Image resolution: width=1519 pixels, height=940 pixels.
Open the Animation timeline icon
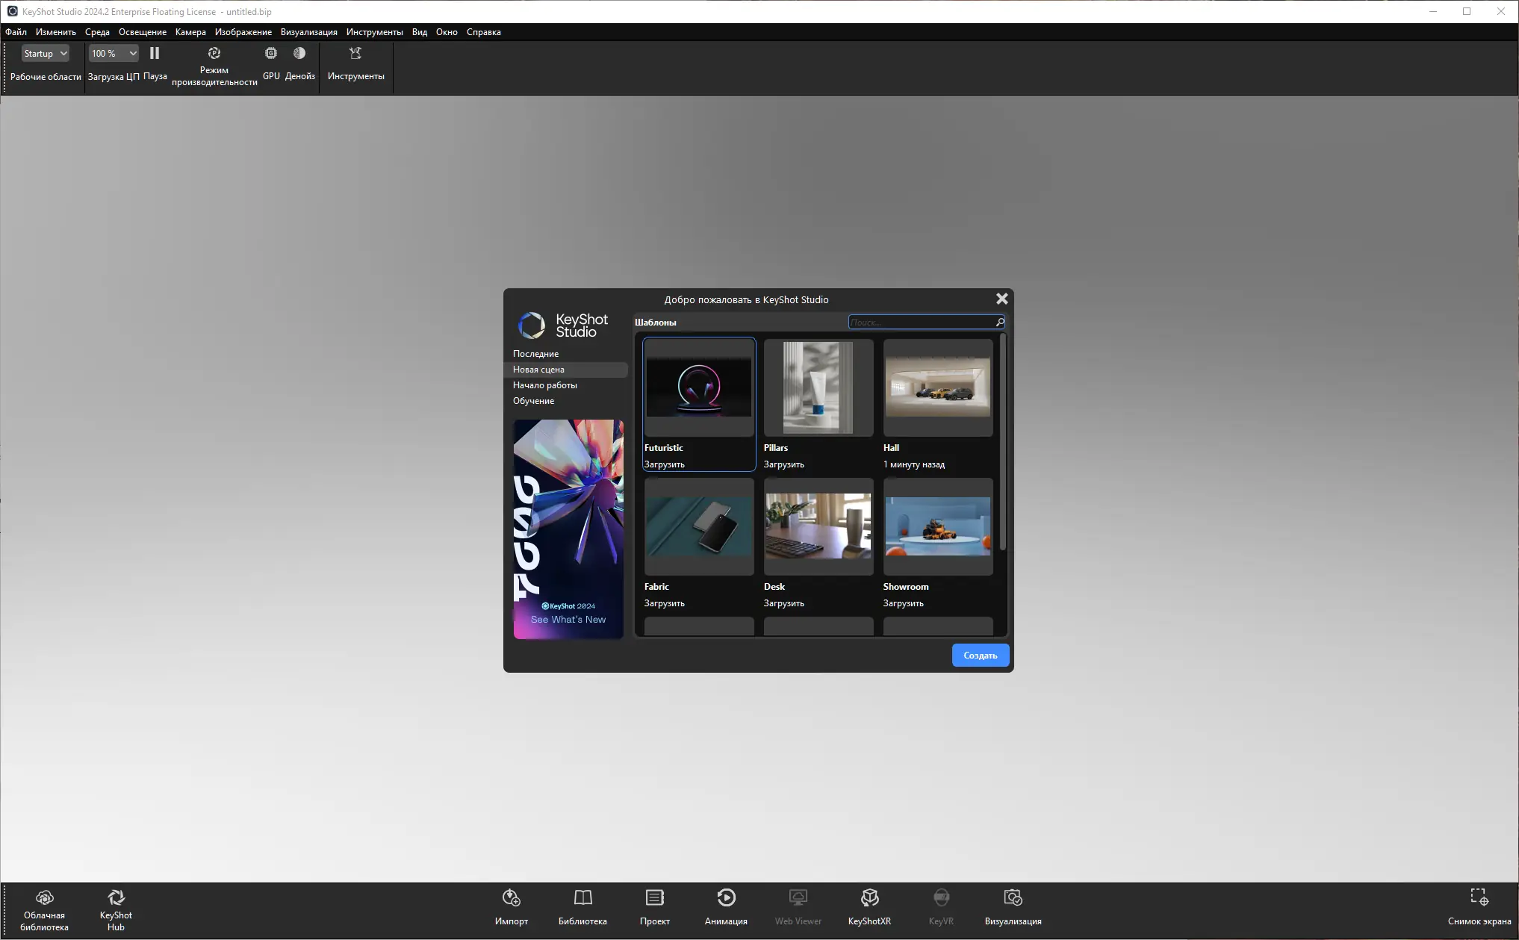[x=726, y=898]
